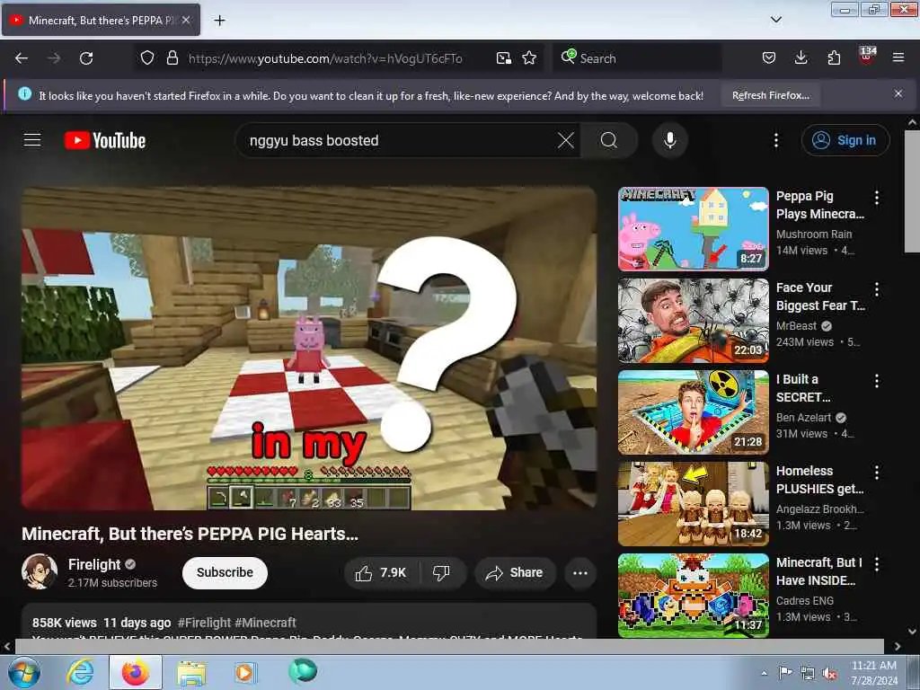
Task: Click the Sign in button
Action: (x=845, y=140)
